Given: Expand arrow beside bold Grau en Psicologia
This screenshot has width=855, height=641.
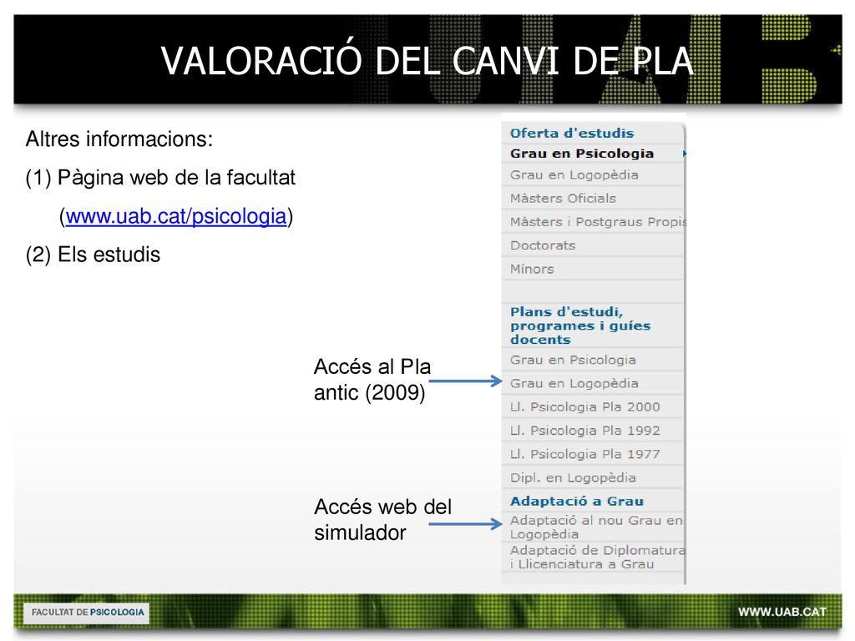Looking at the screenshot, I should tap(684, 154).
